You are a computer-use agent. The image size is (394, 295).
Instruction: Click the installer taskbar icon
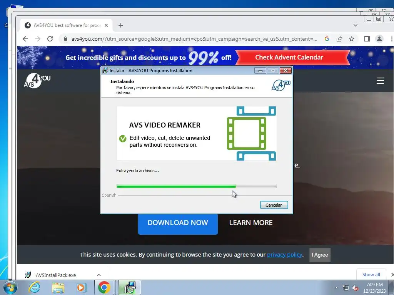click(x=130, y=287)
